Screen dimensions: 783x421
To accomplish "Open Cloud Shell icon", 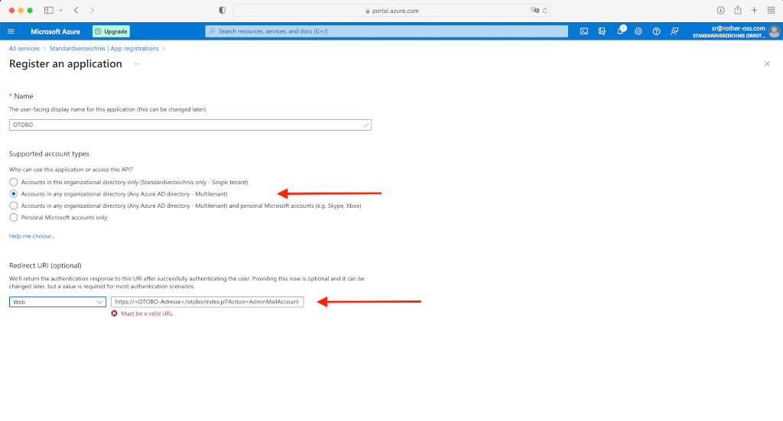I will coord(583,31).
